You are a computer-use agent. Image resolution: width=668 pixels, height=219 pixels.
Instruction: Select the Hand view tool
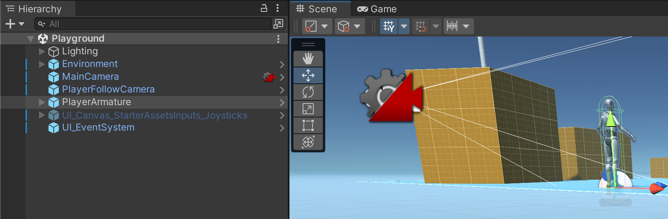308,59
